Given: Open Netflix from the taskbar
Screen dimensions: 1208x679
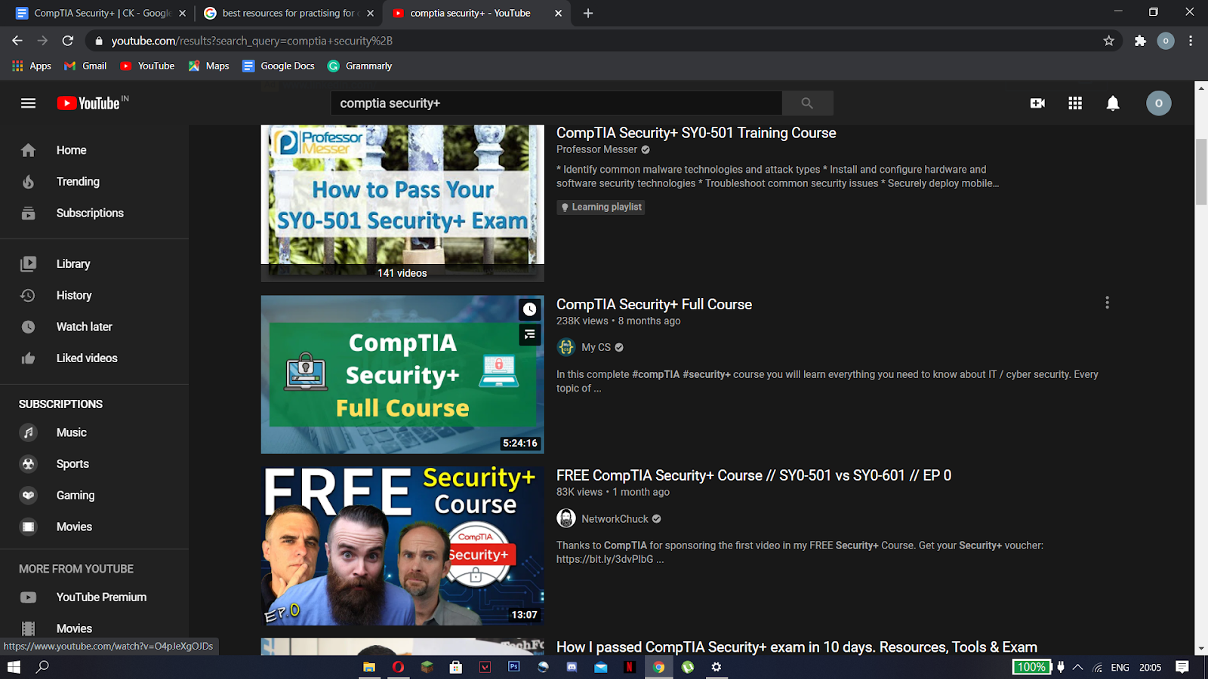Looking at the screenshot, I should click(629, 667).
